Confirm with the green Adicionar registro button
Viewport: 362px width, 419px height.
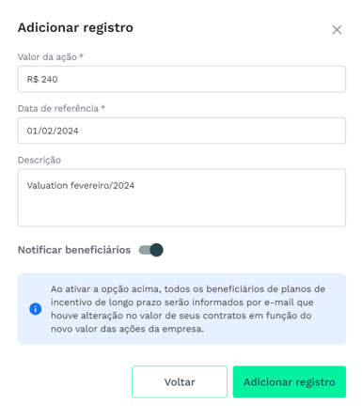coord(290,381)
